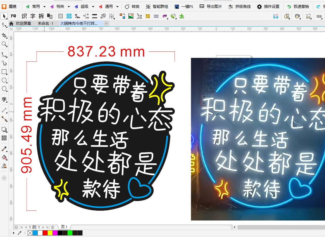Click the height dimension icon
Viewport: 325px width, 237px height.
(x=139, y=16)
